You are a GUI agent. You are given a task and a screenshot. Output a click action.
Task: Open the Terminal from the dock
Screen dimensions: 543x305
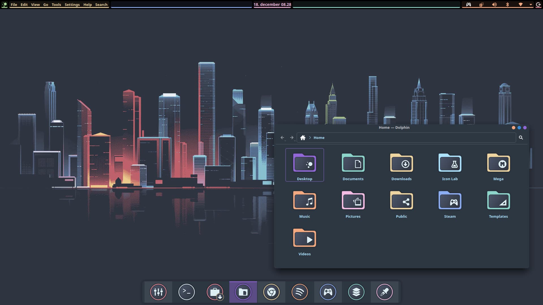click(x=186, y=292)
